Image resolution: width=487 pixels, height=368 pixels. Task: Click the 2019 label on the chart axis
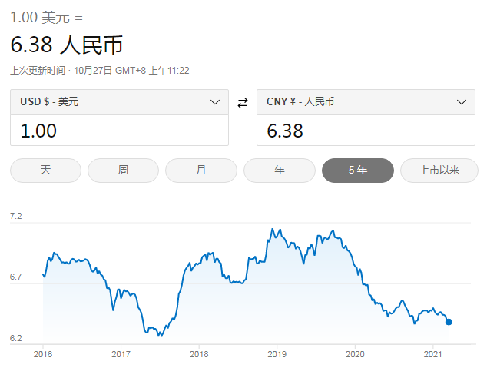click(x=277, y=354)
